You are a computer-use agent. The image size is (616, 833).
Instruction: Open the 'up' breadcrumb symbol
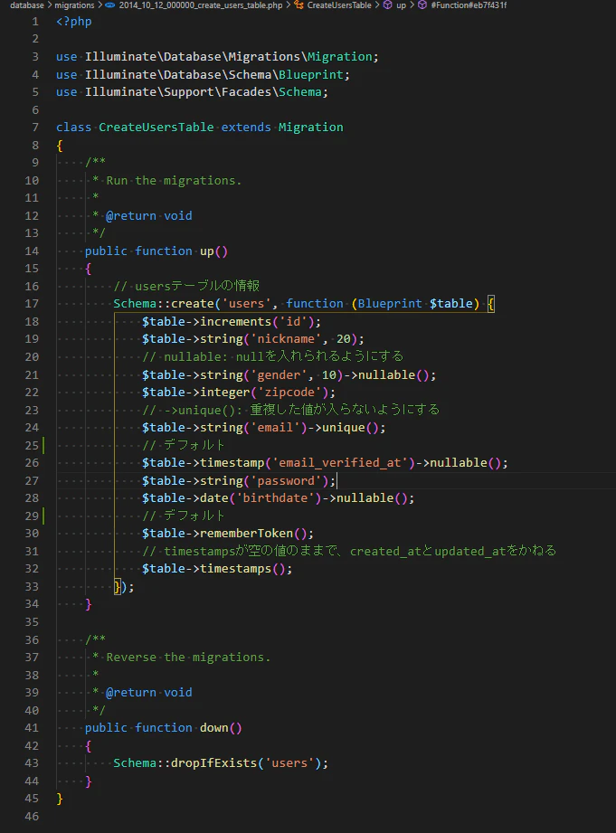pos(401,5)
